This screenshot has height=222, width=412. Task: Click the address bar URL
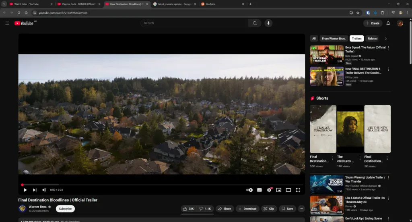(x=63, y=12)
